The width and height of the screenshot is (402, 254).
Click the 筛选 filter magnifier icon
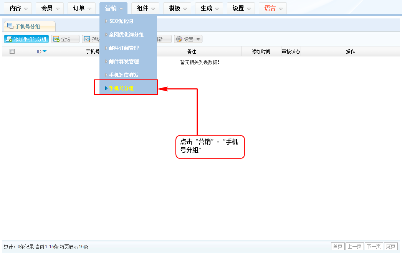click(x=87, y=39)
